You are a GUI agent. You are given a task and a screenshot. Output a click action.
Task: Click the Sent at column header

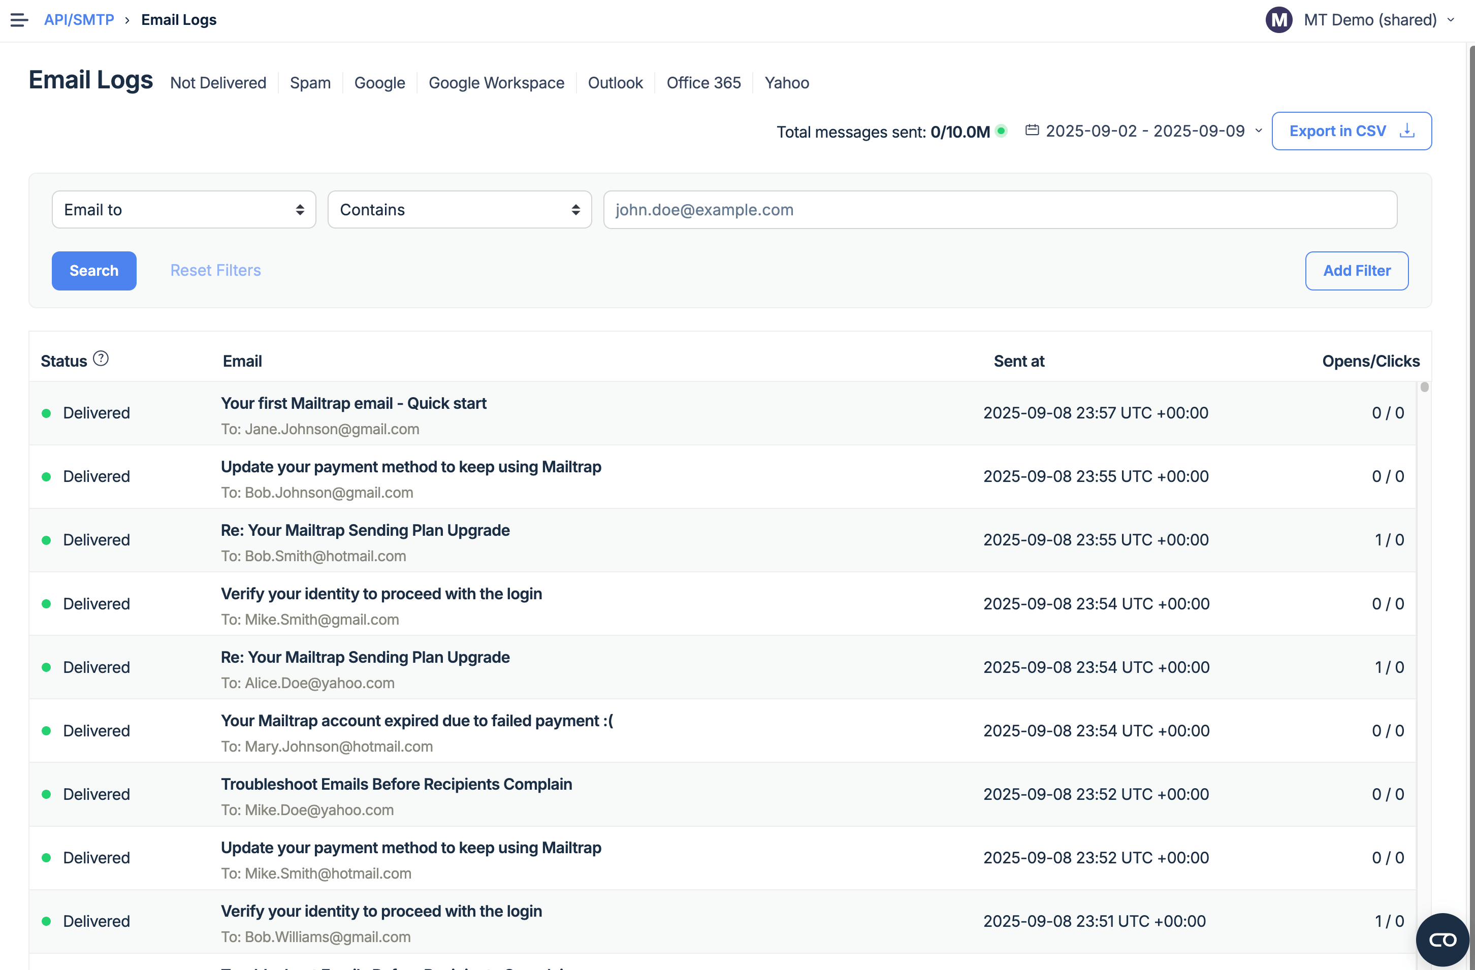pyautogui.click(x=1019, y=361)
